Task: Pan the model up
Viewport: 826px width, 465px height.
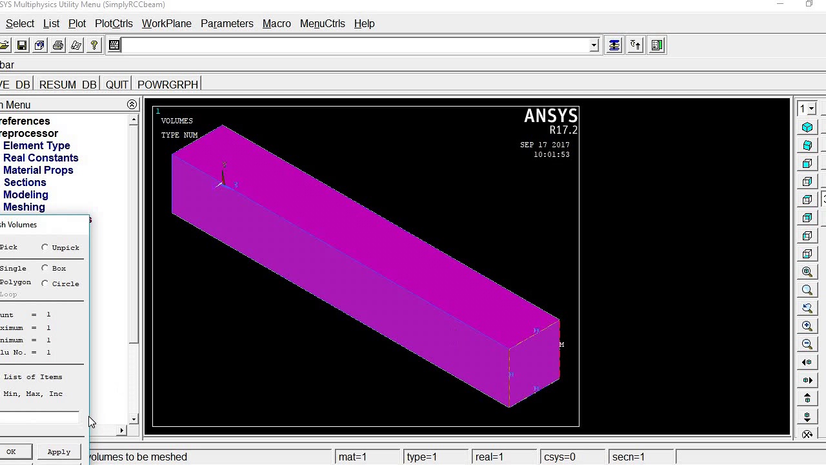Action: coord(807,398)
